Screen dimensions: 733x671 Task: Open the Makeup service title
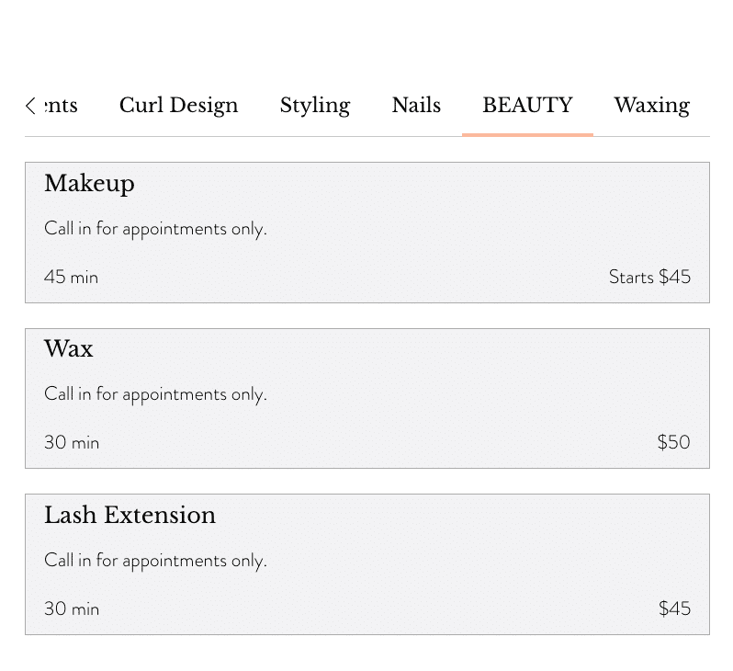(x=89, y=184)
